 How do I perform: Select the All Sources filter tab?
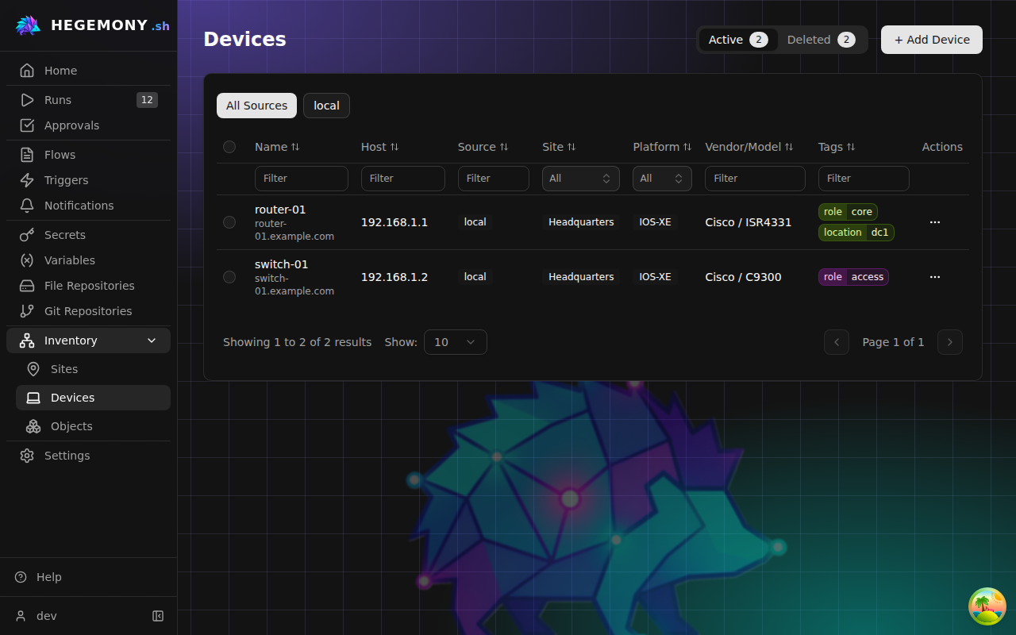pos(256,106)
